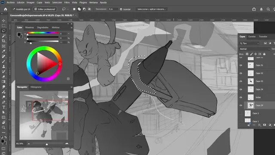
Task: Select the Smudge tool
Action: click(x=3, y=87)
